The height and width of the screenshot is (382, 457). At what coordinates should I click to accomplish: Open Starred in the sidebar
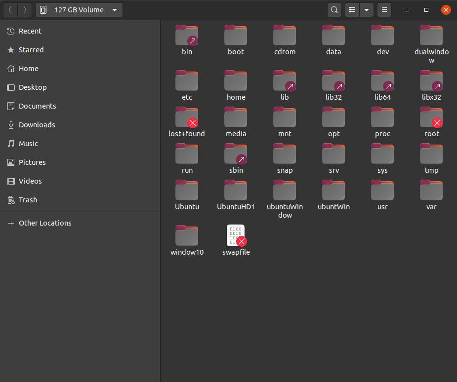point(80,50)
